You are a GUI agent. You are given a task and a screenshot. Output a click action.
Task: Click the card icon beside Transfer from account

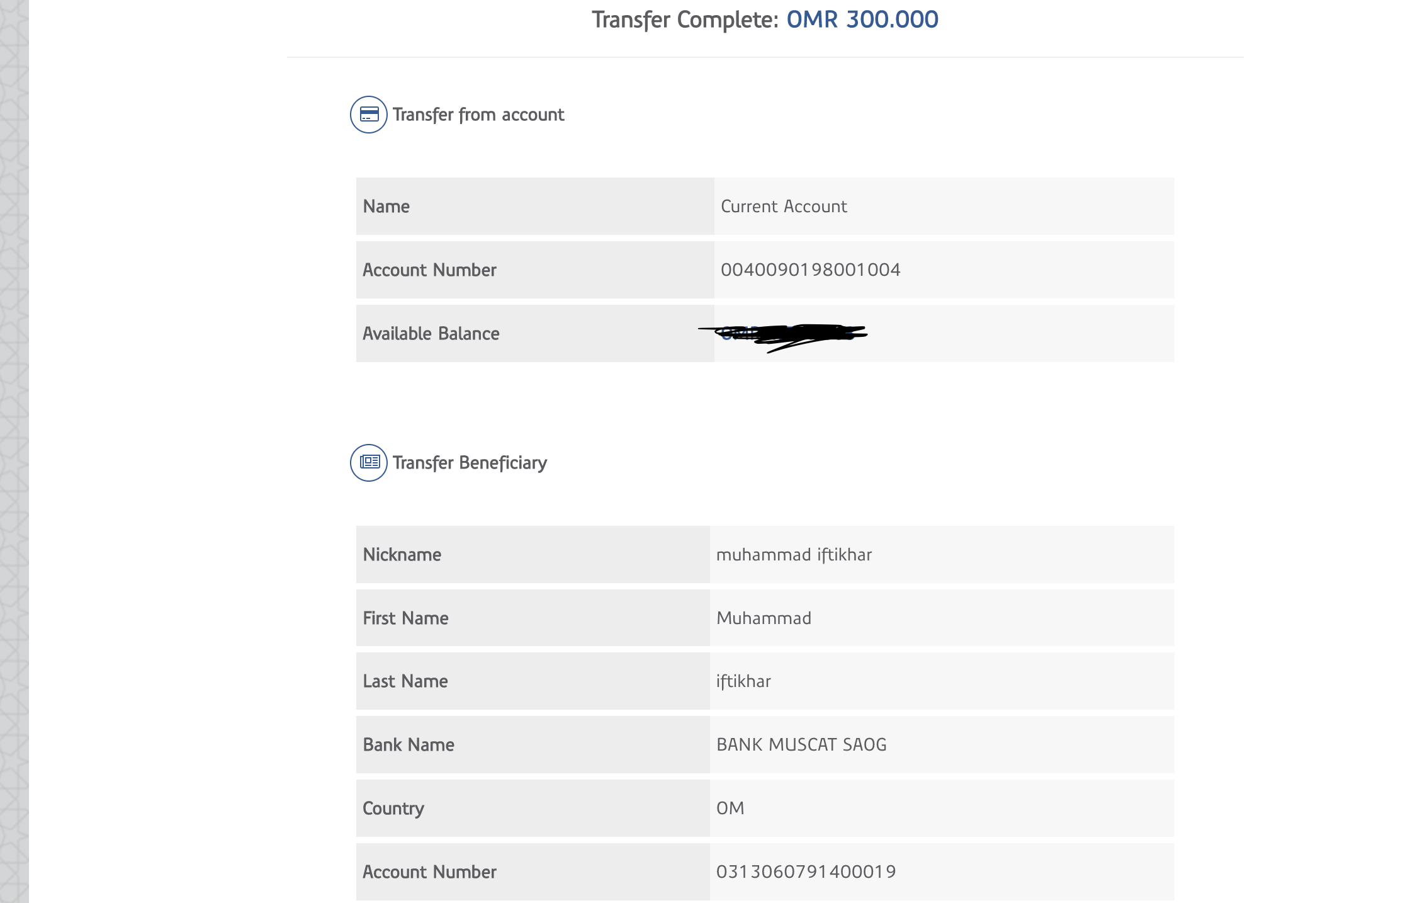[x=369, y=115]
